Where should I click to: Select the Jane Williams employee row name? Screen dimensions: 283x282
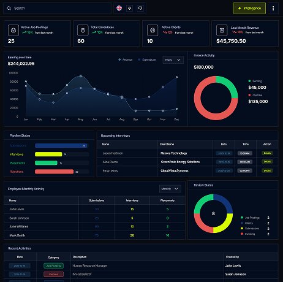pyautogui.click(x=19, y=226)
